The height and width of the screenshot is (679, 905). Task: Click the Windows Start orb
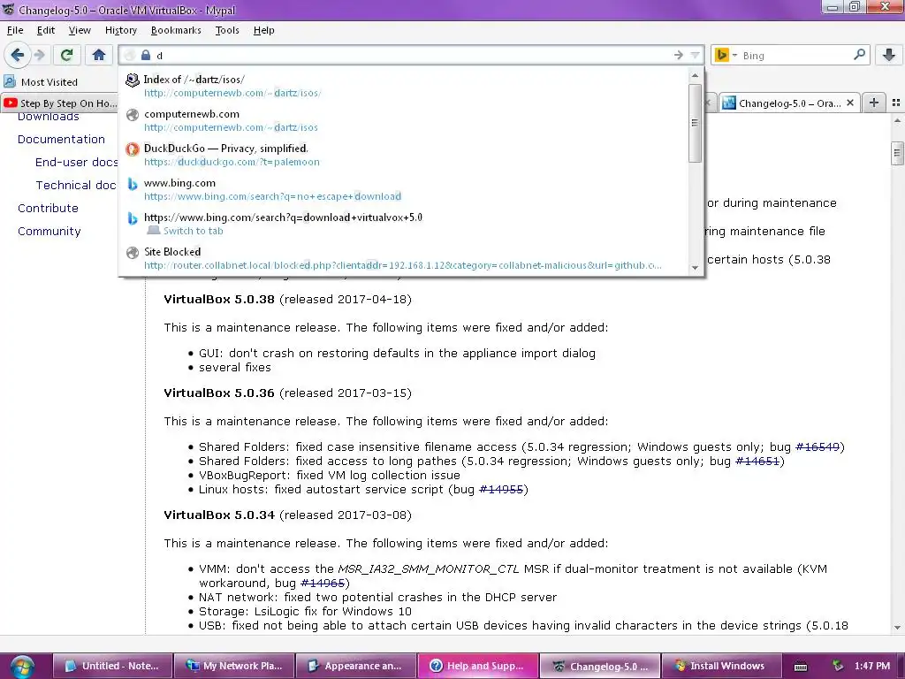click(21, 667)
